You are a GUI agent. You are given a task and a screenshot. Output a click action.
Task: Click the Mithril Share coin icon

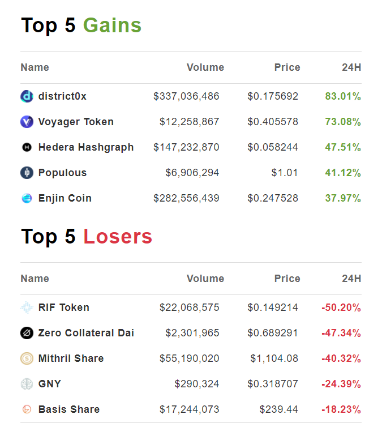pyautogui.click(x=27, y=358)
